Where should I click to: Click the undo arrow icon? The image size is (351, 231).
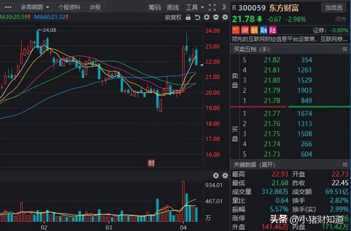point(197,17)
